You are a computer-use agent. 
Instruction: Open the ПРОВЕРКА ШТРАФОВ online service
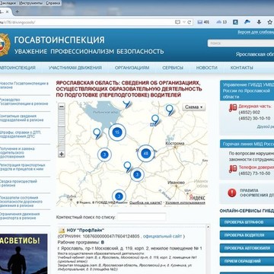tap(247, 222)
